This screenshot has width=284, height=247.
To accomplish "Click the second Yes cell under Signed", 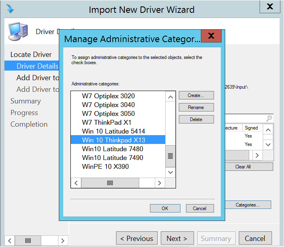I will [x=248, y=144].
